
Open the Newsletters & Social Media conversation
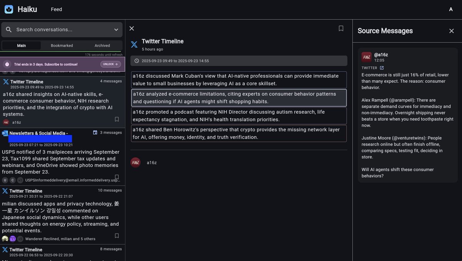click(62, 157)
